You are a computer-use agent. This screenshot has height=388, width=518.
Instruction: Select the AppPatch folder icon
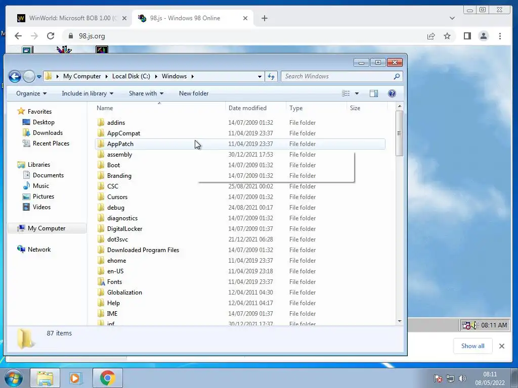pyautogui.click(x=101, y=143)
